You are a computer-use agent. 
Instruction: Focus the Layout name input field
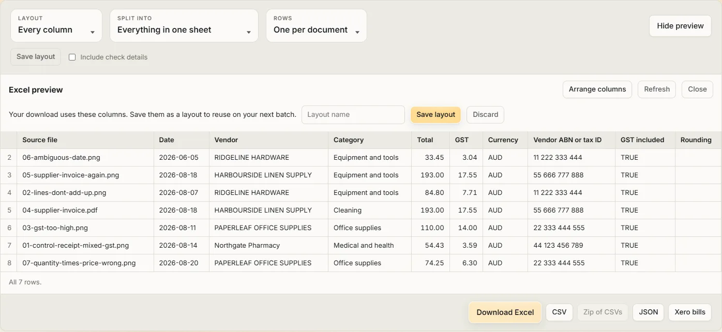[x=353, y=115]
